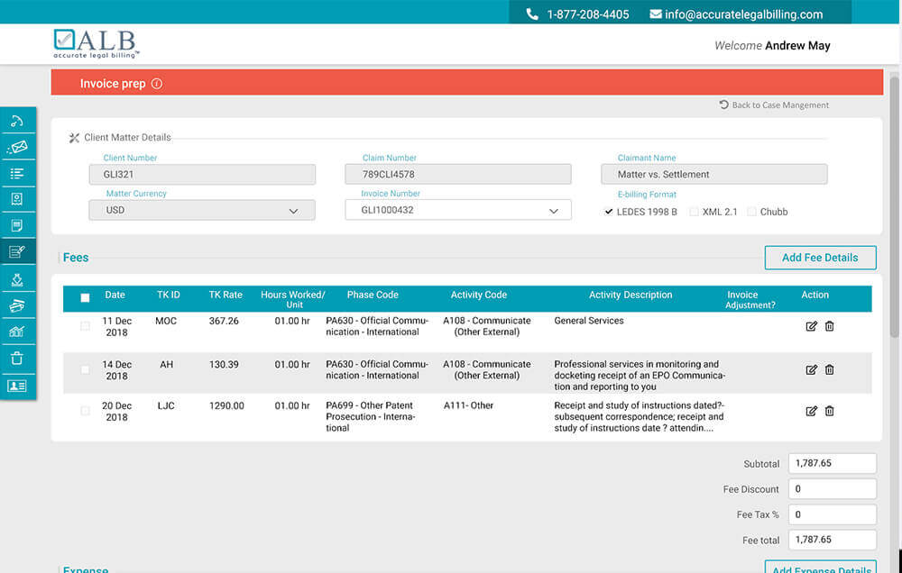902x573 pixels.
Task: Uncheck the LEDES 1998 B format
Action: [x=609, y=212]
